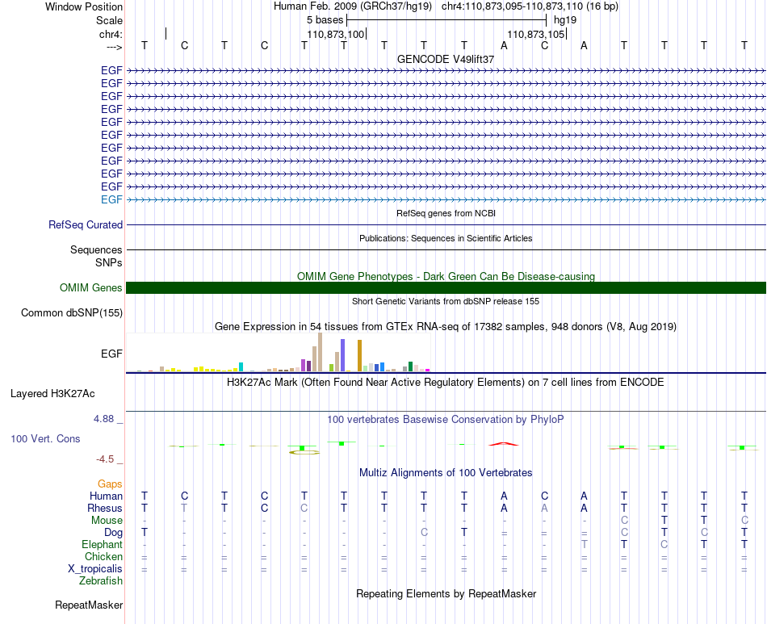Image resolution: width=767 pixels, height=624 pixels.
Task: Click the -4.5 lower scale value
Action: (x=105, y=459)
